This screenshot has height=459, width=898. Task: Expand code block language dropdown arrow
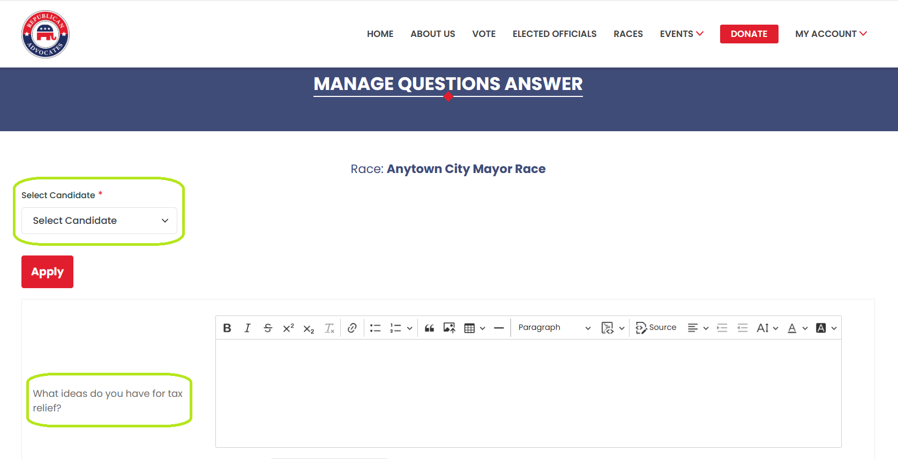622,328
